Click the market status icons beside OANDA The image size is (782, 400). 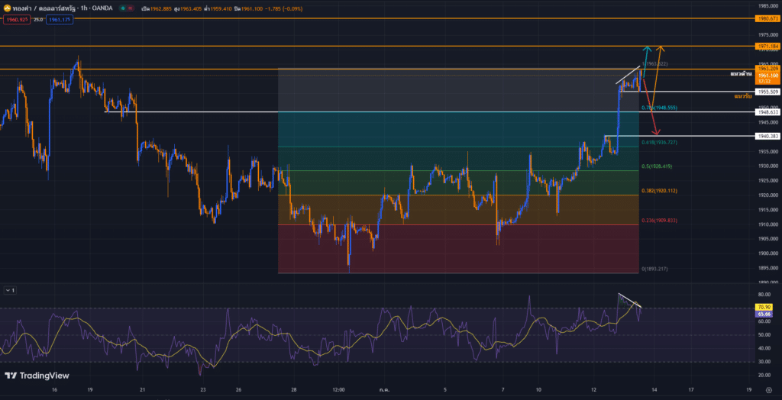(125, 8)
